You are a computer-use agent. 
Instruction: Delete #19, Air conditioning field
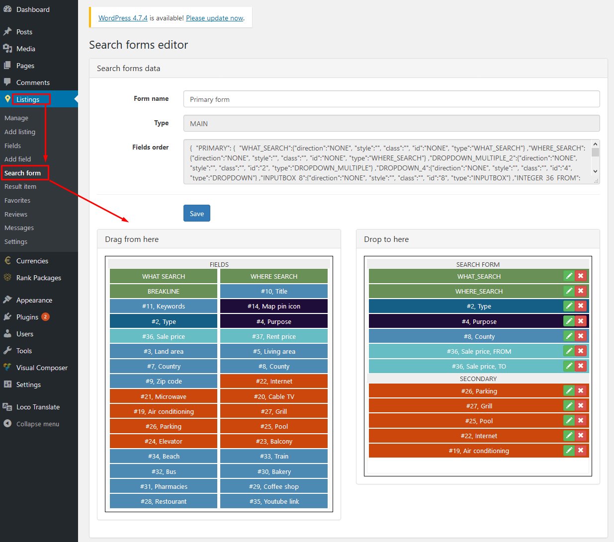(580, 451)
